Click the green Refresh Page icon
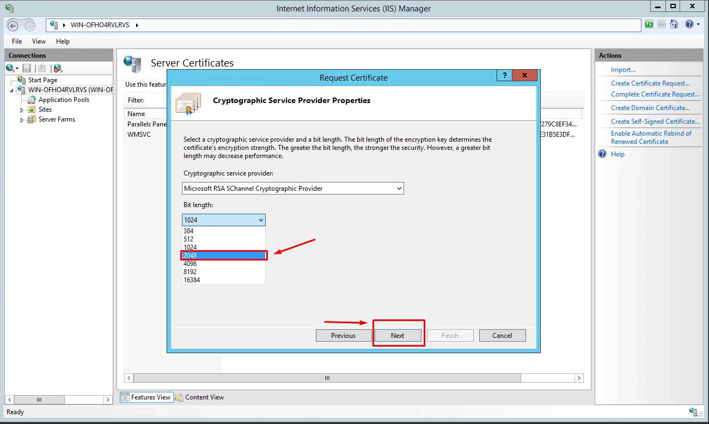The image size is (709, 424). click(649, 24)
